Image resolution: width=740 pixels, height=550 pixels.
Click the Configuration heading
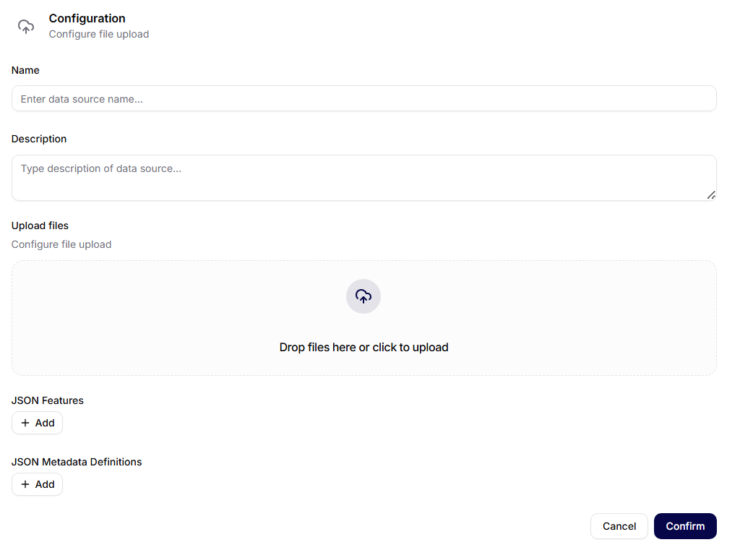pyautogui.click(x=87, y=18)
